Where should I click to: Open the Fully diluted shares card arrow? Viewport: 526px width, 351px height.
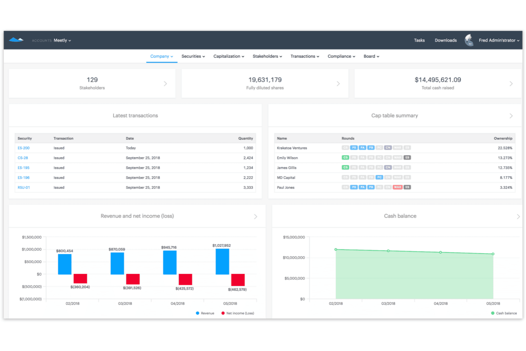pyautogui.click(x=338, y=84)
